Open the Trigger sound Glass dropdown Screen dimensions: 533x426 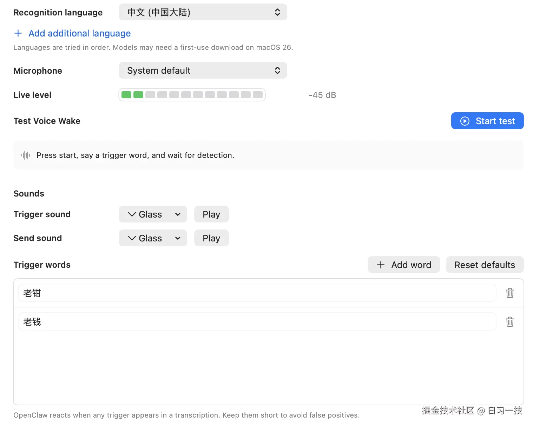pos(153,214)
